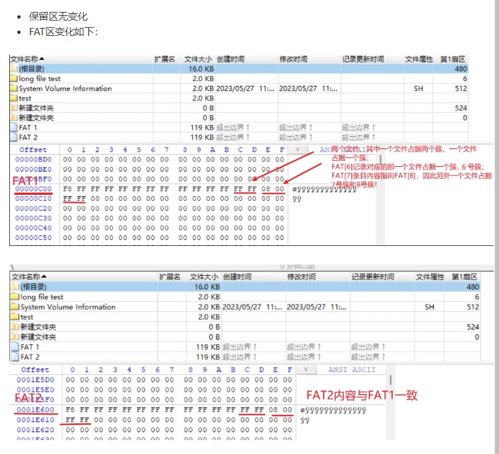Click the 119 KB size of FAT 2 row, FAT2 screenshot
The image size is (499, 454).
point(208,357)
